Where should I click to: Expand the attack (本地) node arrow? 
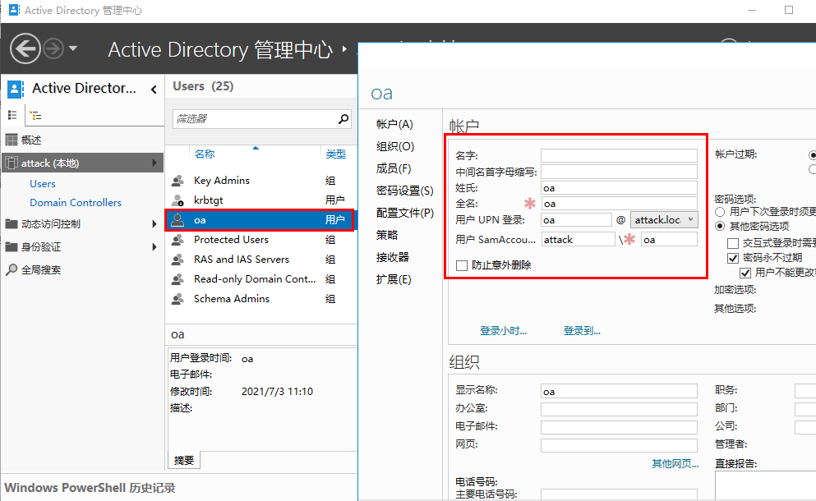154,163
